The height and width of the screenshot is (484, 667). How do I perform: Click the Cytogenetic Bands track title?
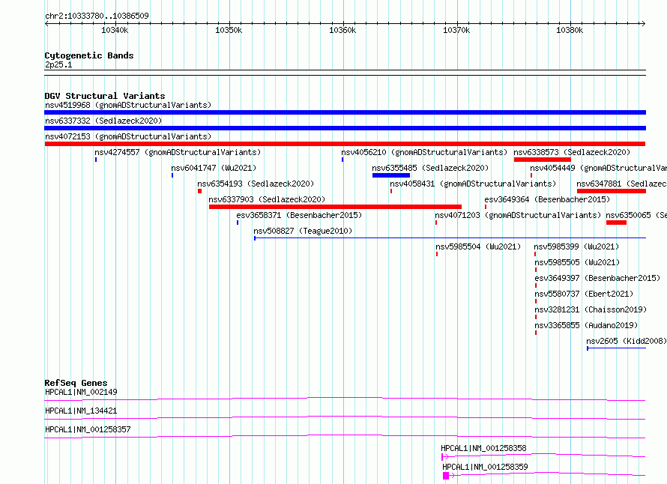point(89,55)
